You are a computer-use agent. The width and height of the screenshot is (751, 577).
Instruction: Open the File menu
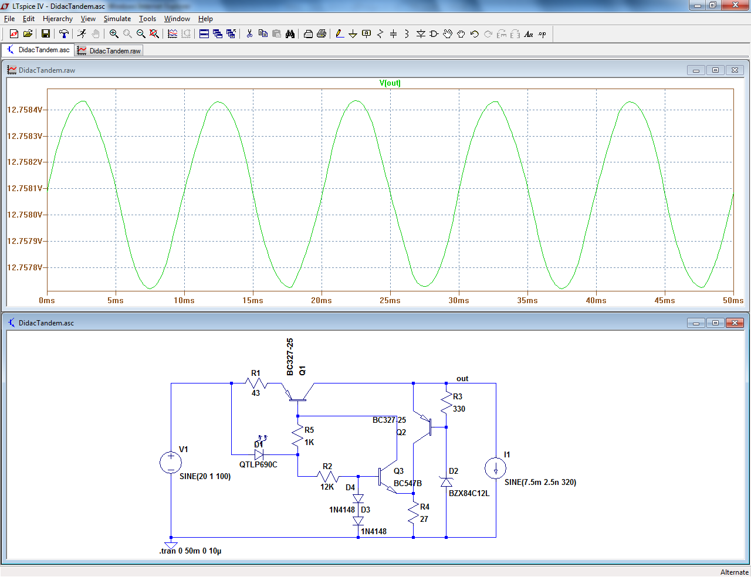click(9, 19)
